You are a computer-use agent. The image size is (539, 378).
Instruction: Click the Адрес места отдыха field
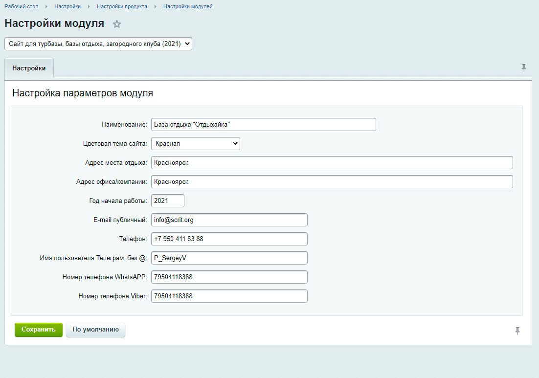(332, 163)
